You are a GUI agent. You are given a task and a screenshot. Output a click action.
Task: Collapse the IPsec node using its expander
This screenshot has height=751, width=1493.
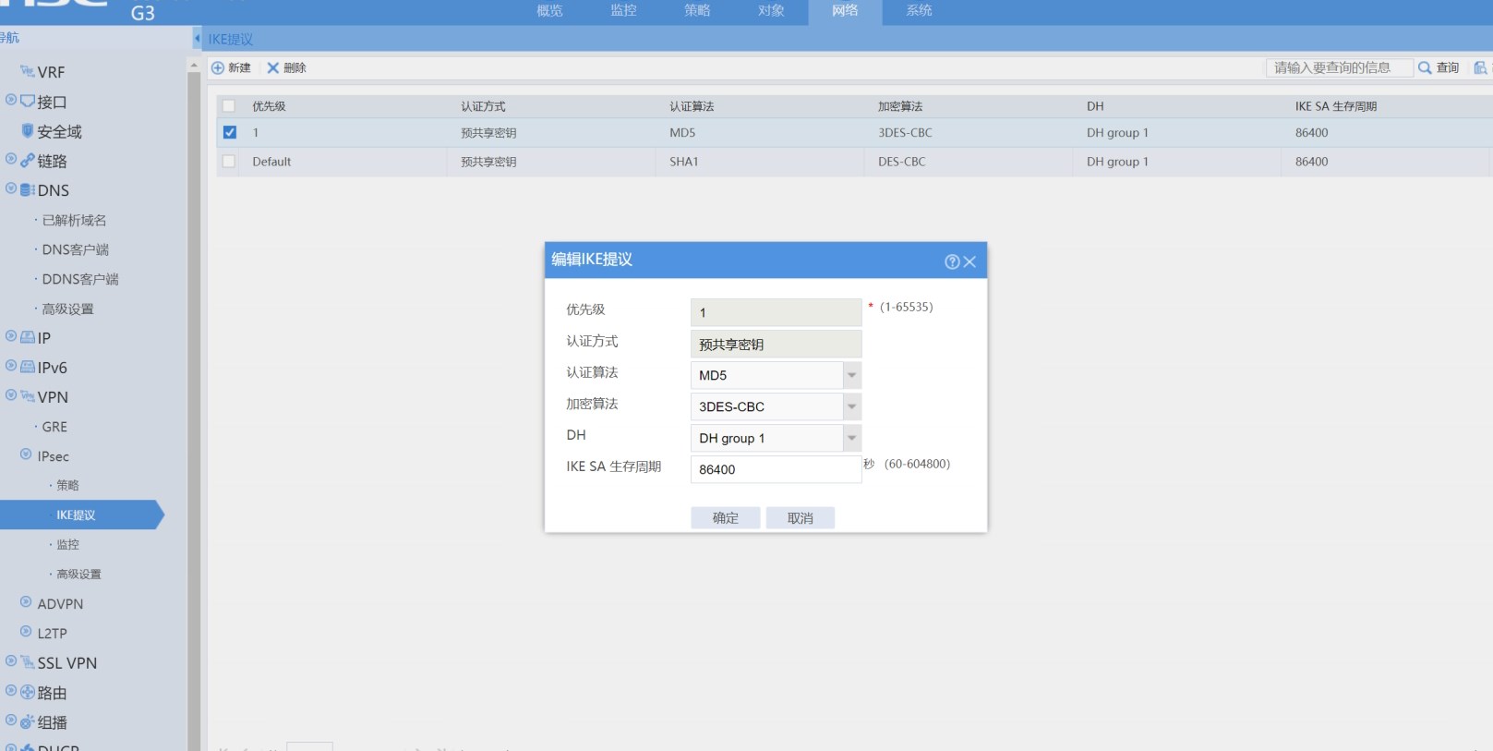26,454
